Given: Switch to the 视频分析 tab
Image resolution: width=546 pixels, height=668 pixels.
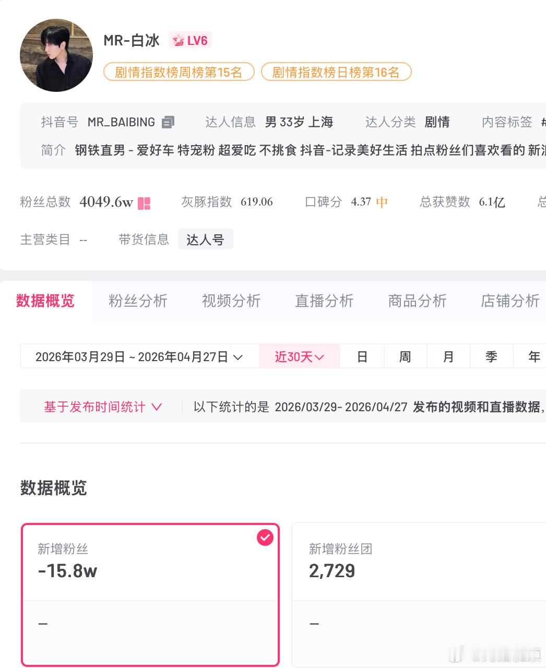Looking at the screenshot, I should (231, 301).
